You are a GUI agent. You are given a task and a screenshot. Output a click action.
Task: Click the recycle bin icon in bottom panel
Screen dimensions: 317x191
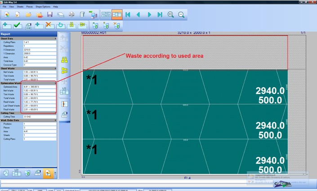[x=27, y=173]
